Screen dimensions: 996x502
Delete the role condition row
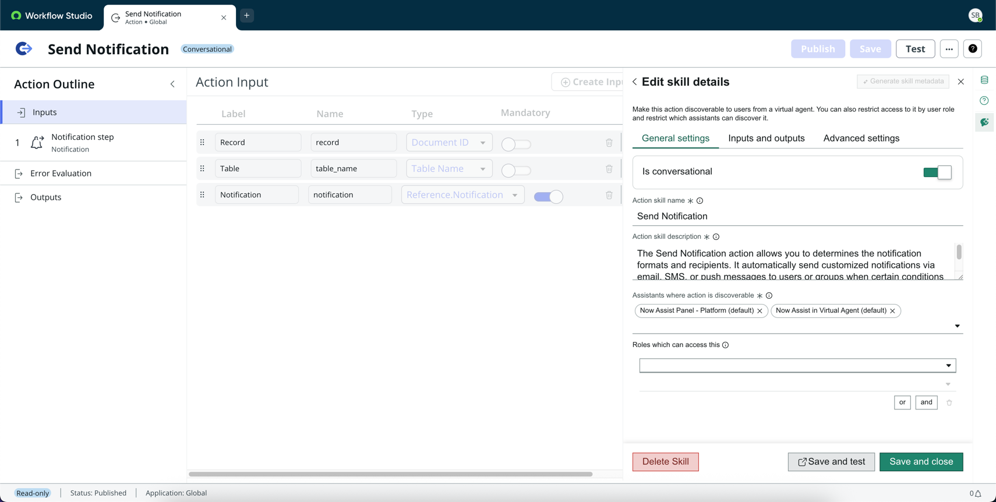[x=949, y=402]
